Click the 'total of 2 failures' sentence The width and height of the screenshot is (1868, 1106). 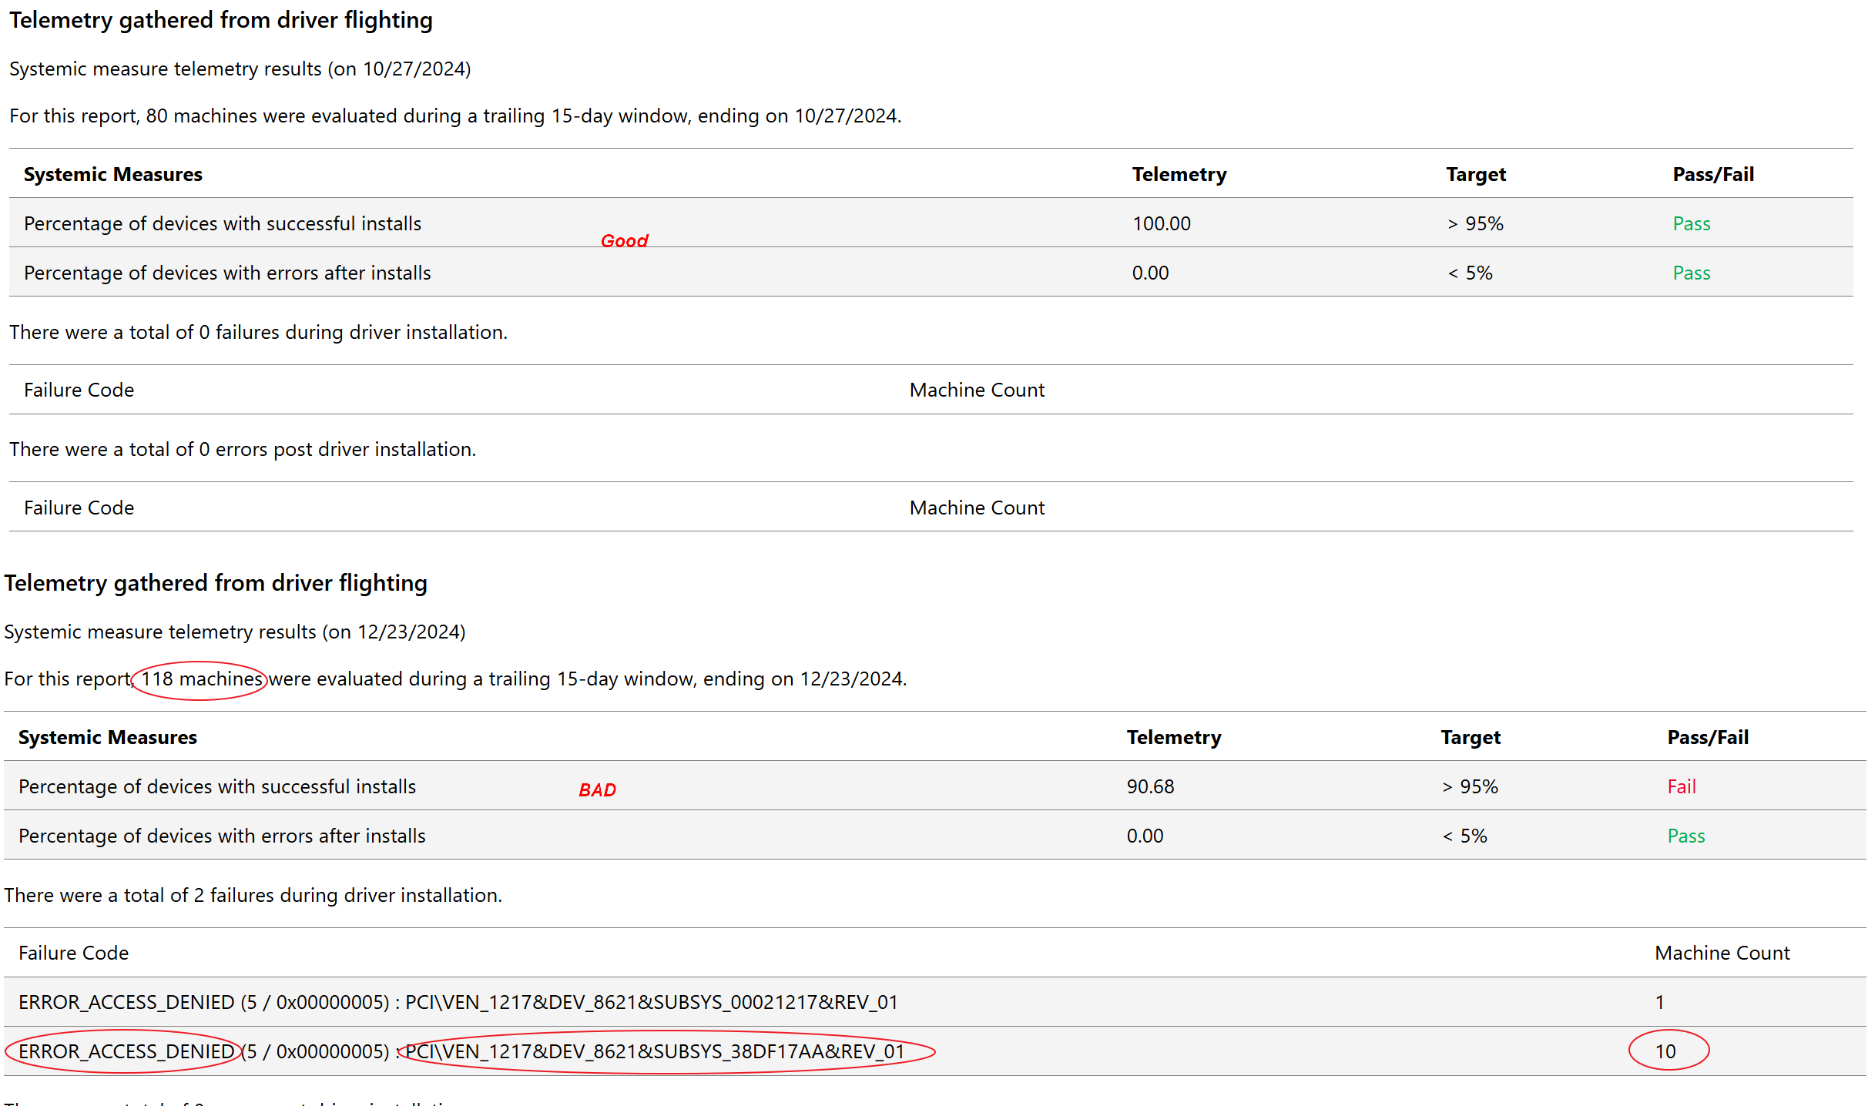(253, 895)
